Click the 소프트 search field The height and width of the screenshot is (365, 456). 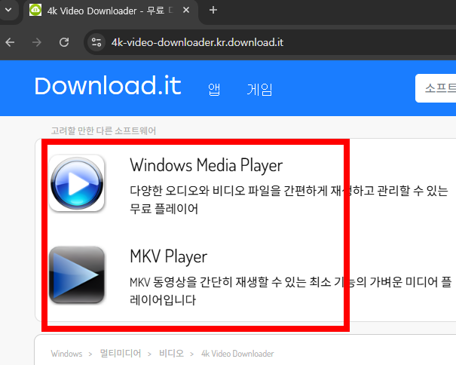(436, 88)
